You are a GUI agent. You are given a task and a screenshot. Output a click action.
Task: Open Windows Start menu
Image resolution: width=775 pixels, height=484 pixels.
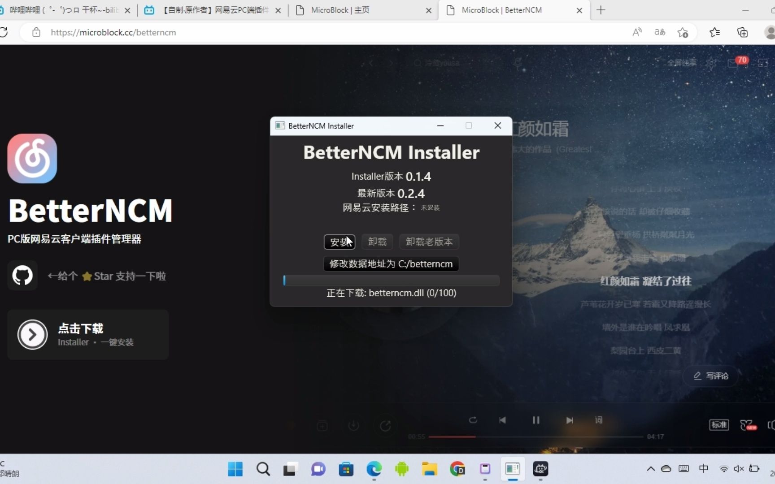pyautogui.click(x=235, y=469)
